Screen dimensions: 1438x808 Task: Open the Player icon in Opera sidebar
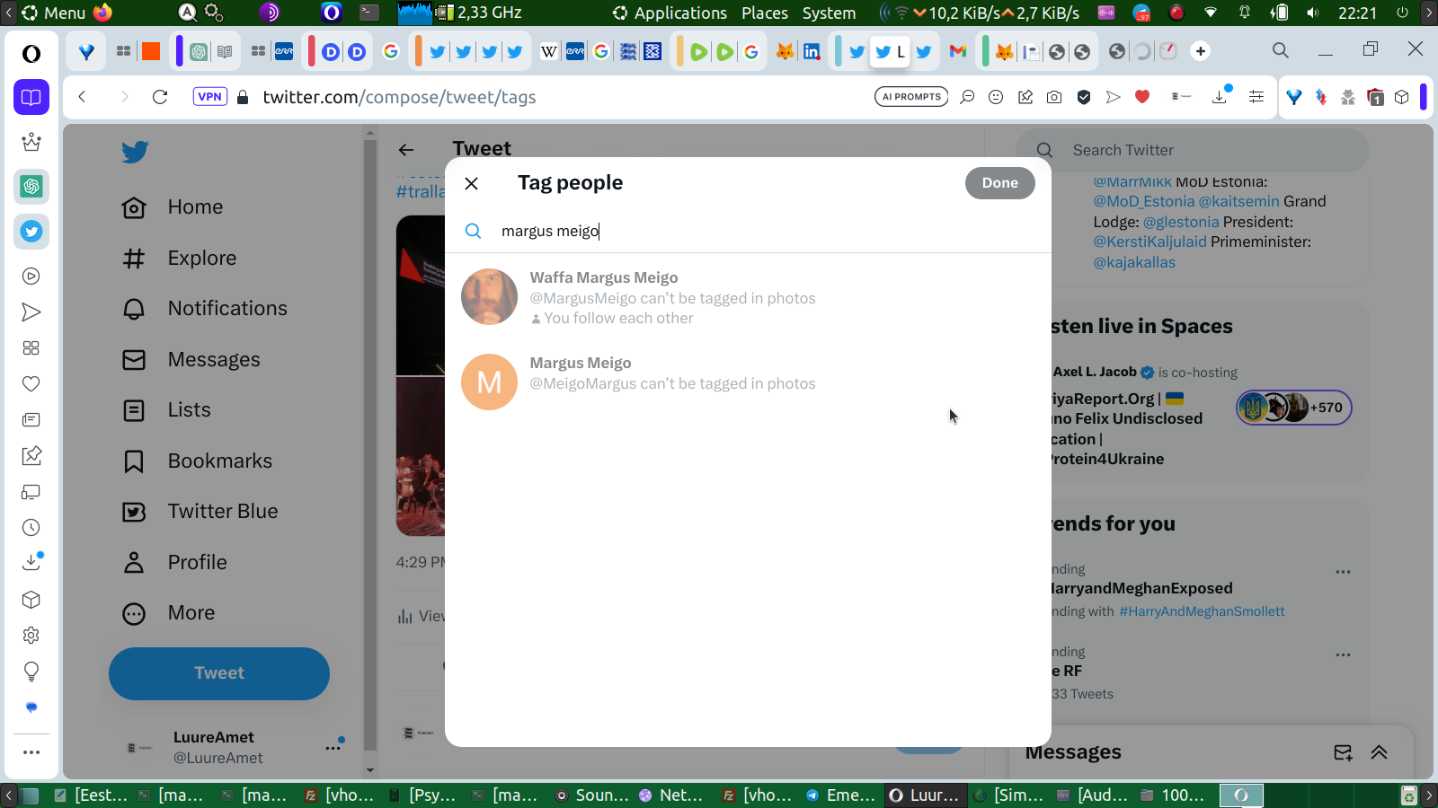pos(31,277)
